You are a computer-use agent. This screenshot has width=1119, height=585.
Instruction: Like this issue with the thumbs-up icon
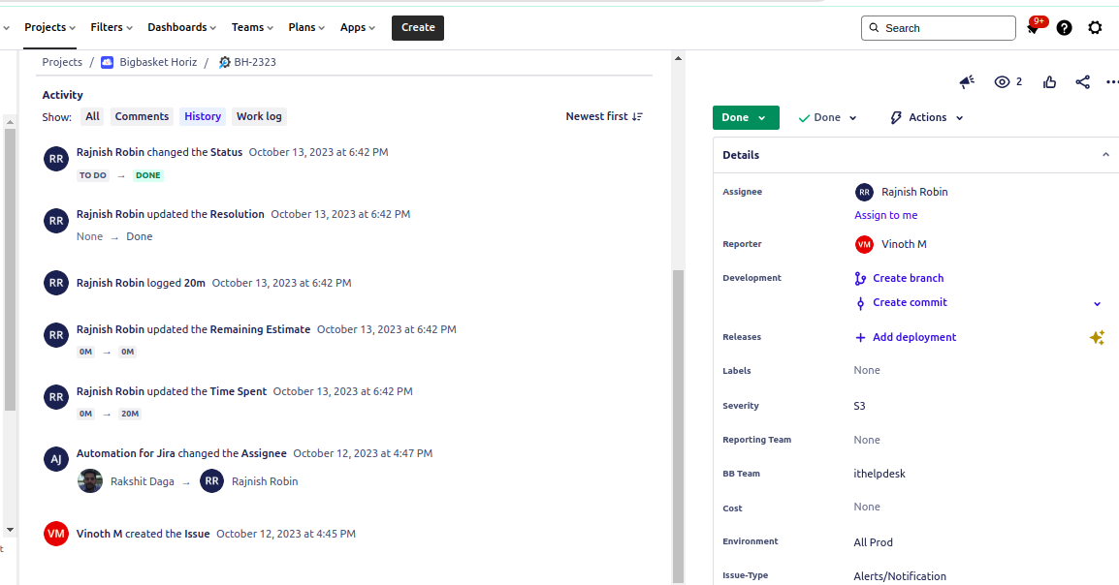click(1049, 81)
